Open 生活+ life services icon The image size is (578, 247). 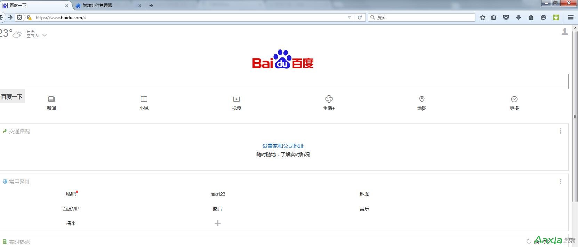[x=329, y=99]
